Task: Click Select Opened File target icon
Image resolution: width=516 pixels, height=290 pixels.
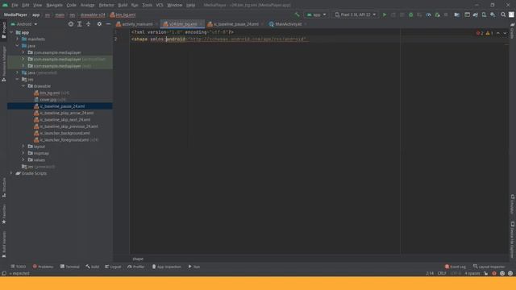Action: coord(71,24)
